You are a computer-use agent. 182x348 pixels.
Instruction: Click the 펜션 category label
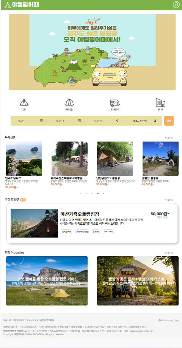(x=160, y=110)
